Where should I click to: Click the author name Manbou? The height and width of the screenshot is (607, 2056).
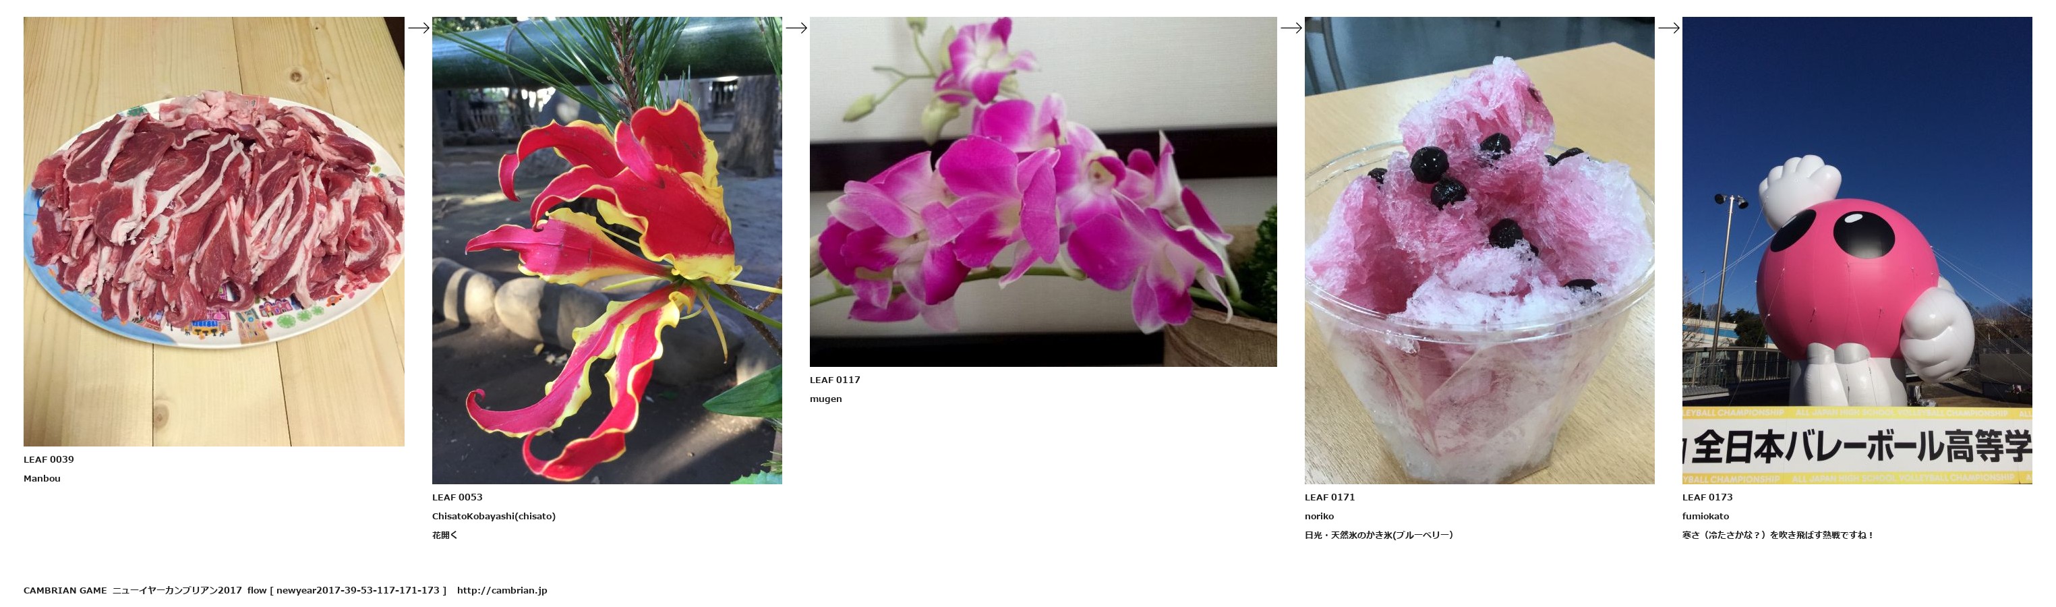click(42, 478)
